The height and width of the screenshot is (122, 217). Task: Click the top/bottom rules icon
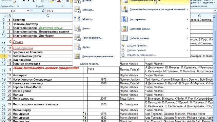pos(124,9)
